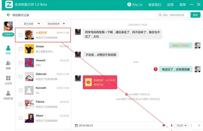203x131 pixels.
Task: Click the 2016-09-01 date at bottom
Action: (x=86, y=126)
